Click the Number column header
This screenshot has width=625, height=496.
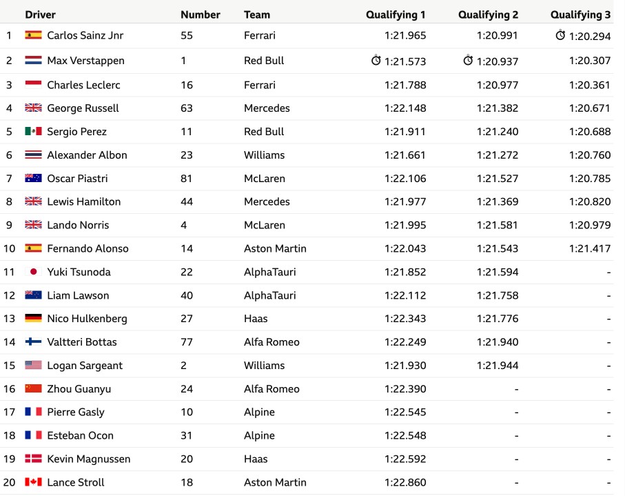[200, 14]
